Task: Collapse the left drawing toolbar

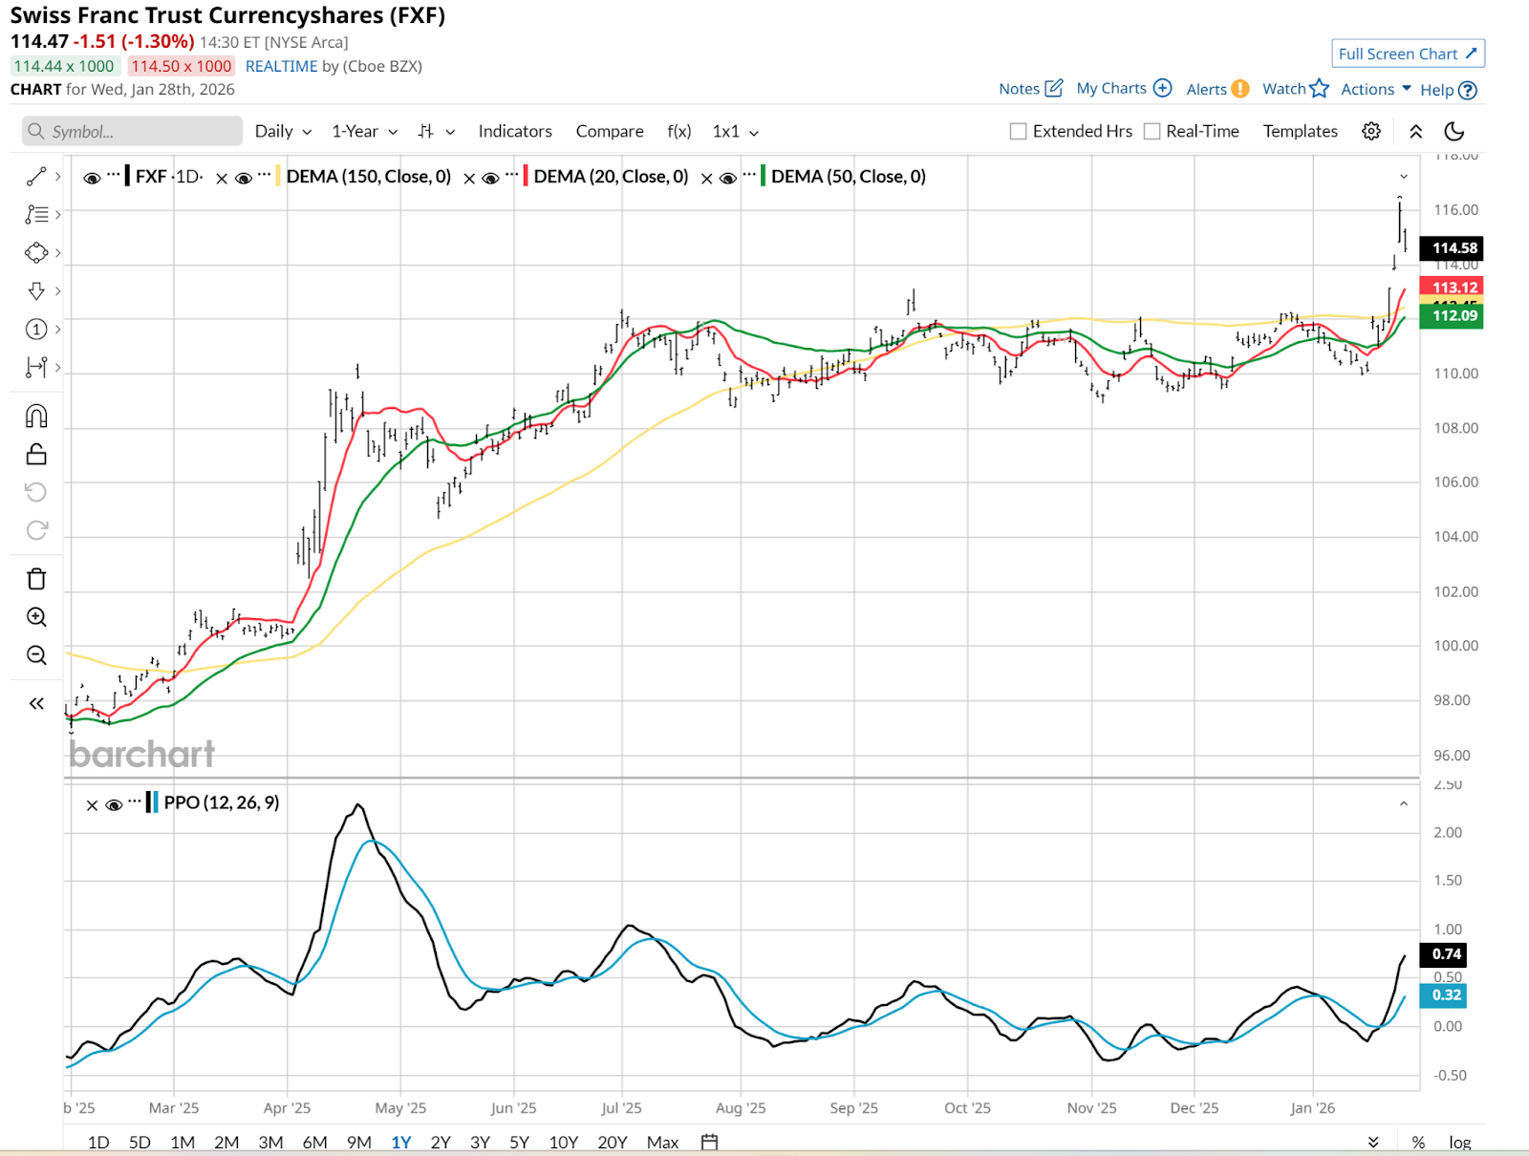Action: (36, 704)
